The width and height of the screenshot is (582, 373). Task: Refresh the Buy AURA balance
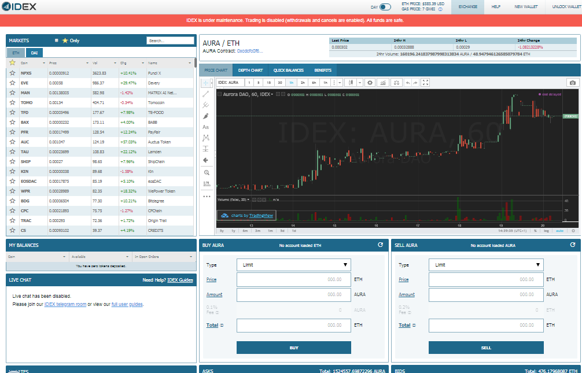[381, 245]
